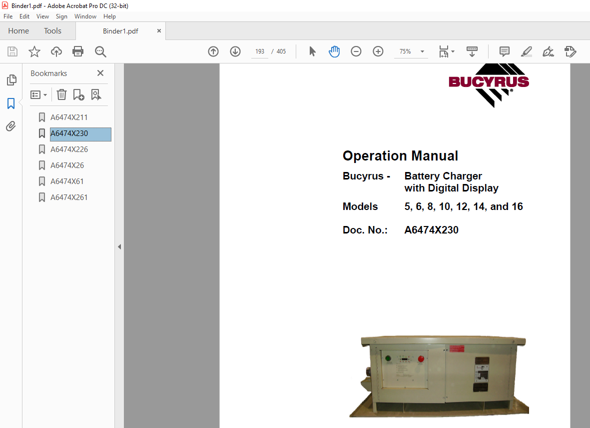The width and height of the screenshot is (590, 428).
Task: Close the Bookmarks panel
Action: [100, 73]
